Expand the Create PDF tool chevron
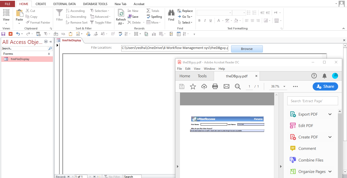Viewport: 347px width, 178px height. (330, 137)
